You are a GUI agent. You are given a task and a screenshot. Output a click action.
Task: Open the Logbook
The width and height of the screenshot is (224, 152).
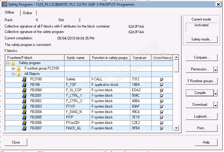click(x=202, y=117)
